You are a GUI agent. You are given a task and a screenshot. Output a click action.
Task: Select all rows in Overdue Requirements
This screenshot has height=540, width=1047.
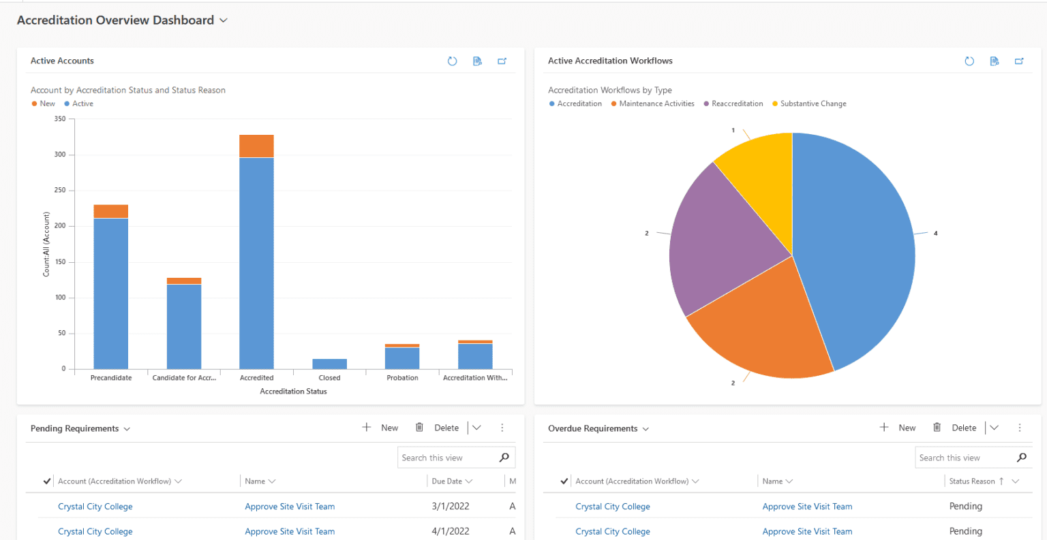point(564,481)
